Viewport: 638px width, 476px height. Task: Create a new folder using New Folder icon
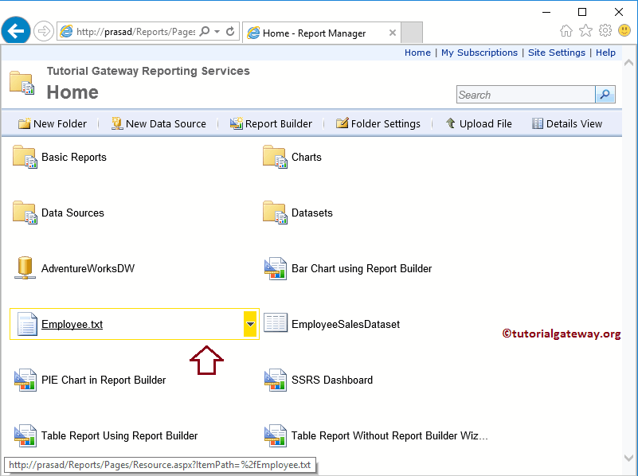point(52,123)
